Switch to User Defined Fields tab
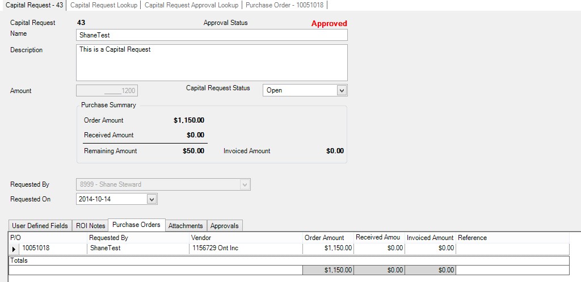 (40, 226)
